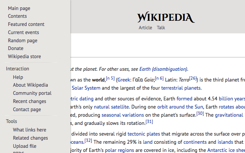Image resolution: width=245 pixels, height=153 pixels.
Task: View Related changes
Action: click(x=30, y=138)
